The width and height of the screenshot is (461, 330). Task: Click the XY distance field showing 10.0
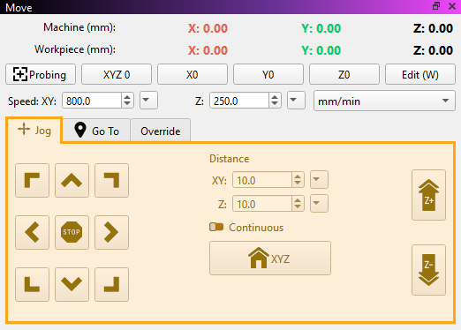coord(262,180)
